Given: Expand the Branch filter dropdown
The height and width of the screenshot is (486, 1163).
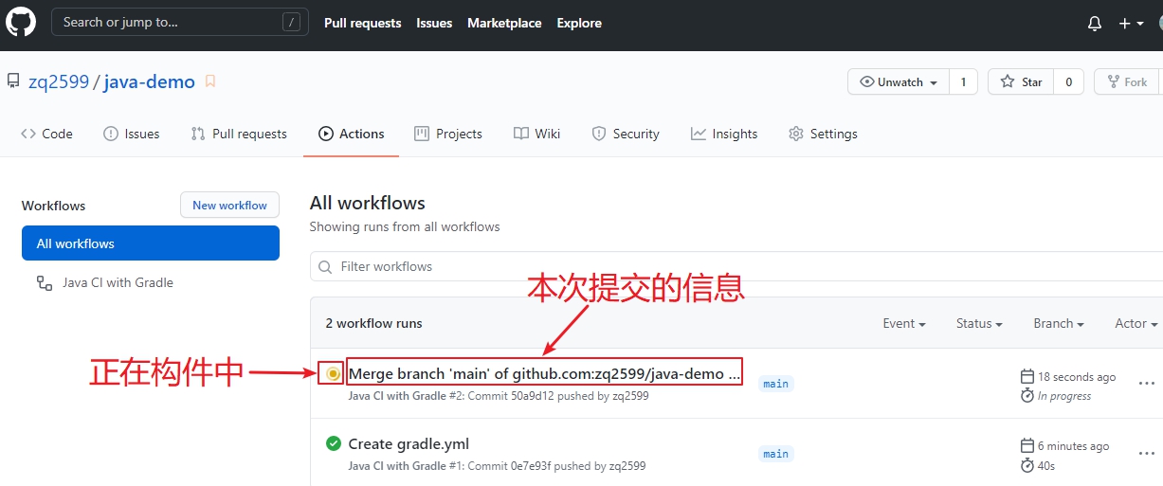Looking at the screenshot, I should pos(1059,323).
